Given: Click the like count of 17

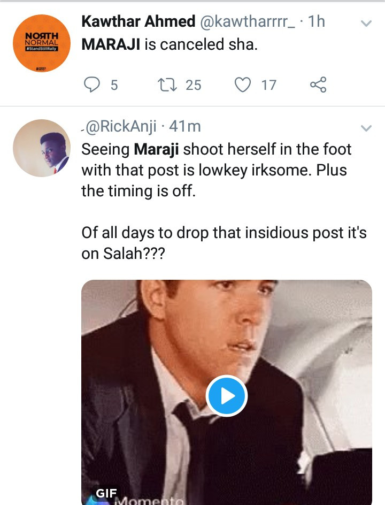Looking at the screenshot, I should pyautogui.click(x=268, y=85).
